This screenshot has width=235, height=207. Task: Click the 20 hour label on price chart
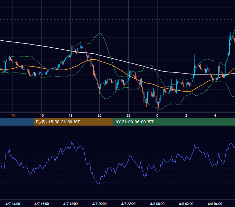pos(100,116)
